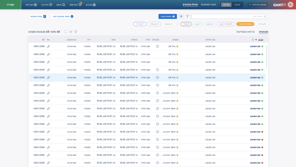Open הגדרות settings gear

(35, 5)
